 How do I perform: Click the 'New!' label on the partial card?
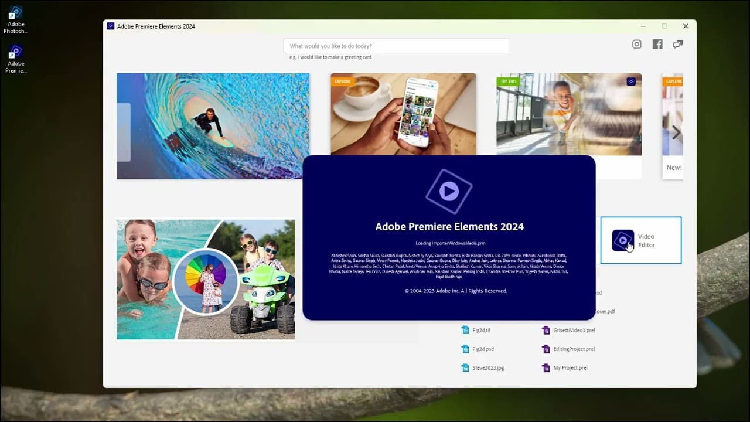click(674, 168)
